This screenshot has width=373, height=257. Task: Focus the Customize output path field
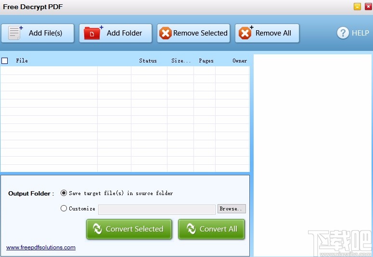point(157,209)
